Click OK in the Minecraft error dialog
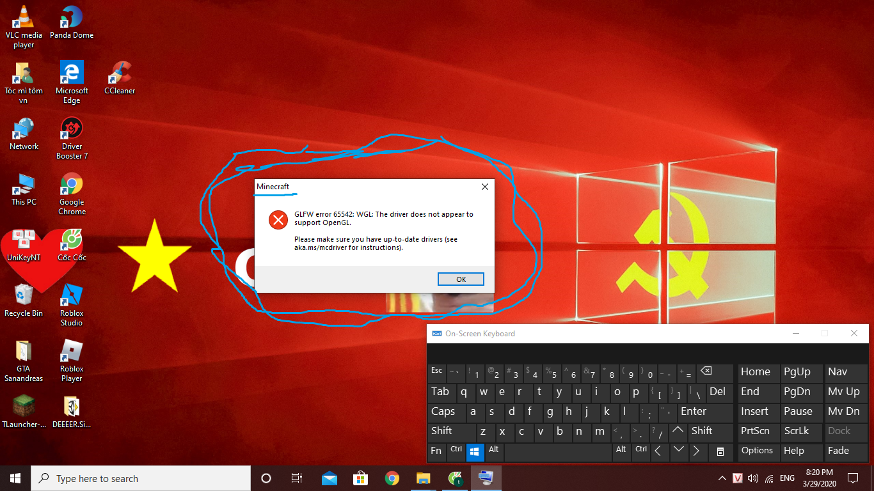This screenshot has height=491, width=874. tap(461, 279)
